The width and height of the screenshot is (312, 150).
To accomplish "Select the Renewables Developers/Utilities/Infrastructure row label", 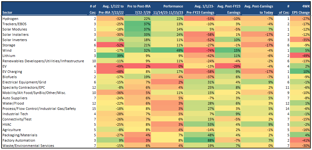I will [x=43, y=61].
